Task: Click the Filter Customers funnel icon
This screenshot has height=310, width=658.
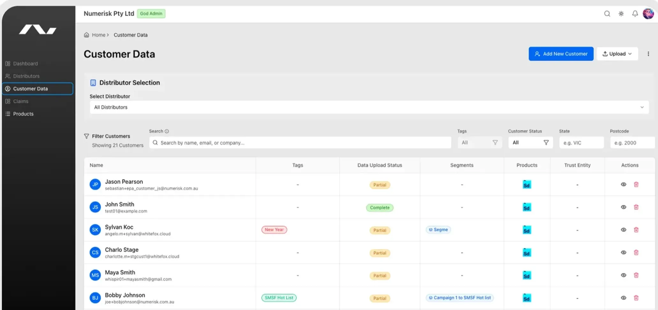Action: point(86,136)
